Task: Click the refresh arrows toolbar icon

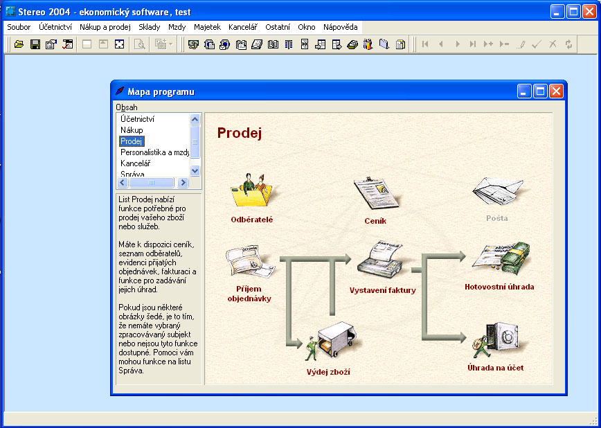Action: (x=568, y=44)
